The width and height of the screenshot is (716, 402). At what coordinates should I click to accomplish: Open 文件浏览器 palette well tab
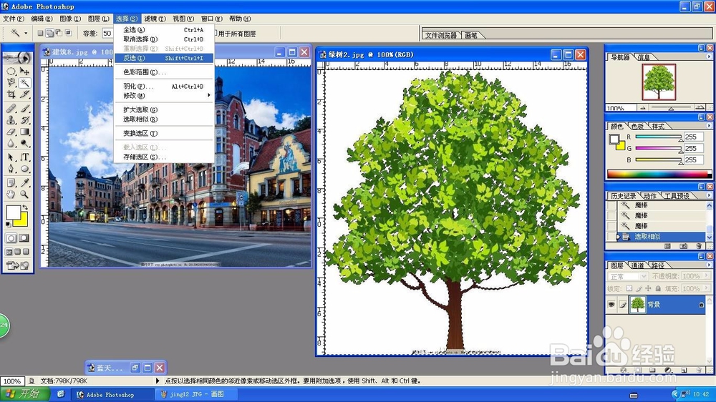[x=440, y=35]
